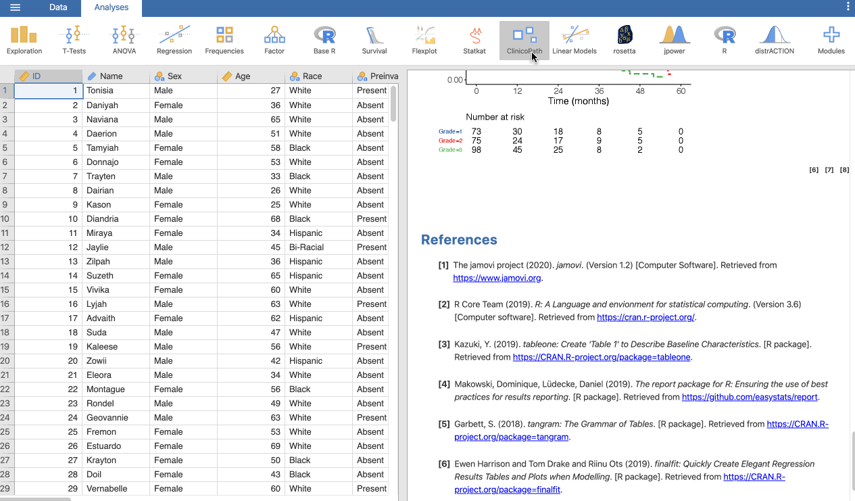Open the ANOVA analyses menu
Image resolution: width=855 pixels, height=501 pixels.
(124, 41)
